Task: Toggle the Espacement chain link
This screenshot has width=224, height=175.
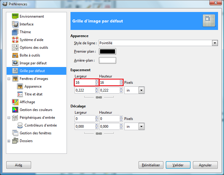Action: click(99, 98)
